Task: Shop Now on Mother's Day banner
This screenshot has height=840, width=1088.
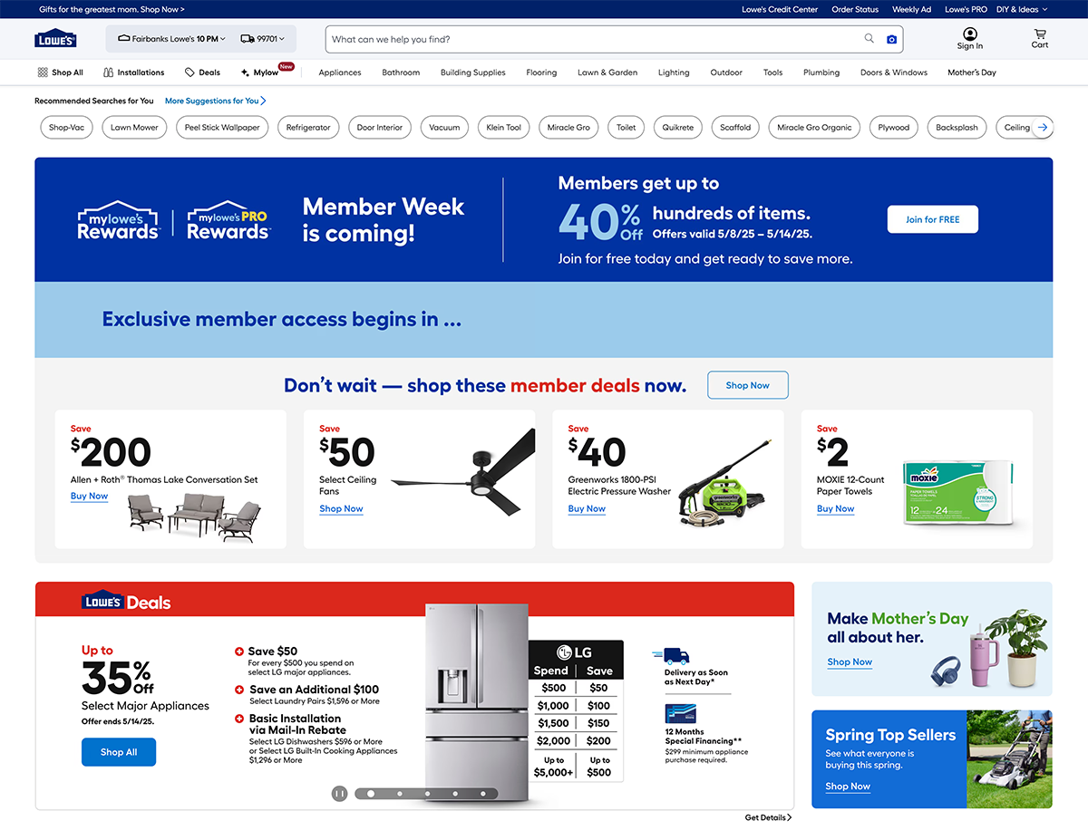Action: point(850,662)
